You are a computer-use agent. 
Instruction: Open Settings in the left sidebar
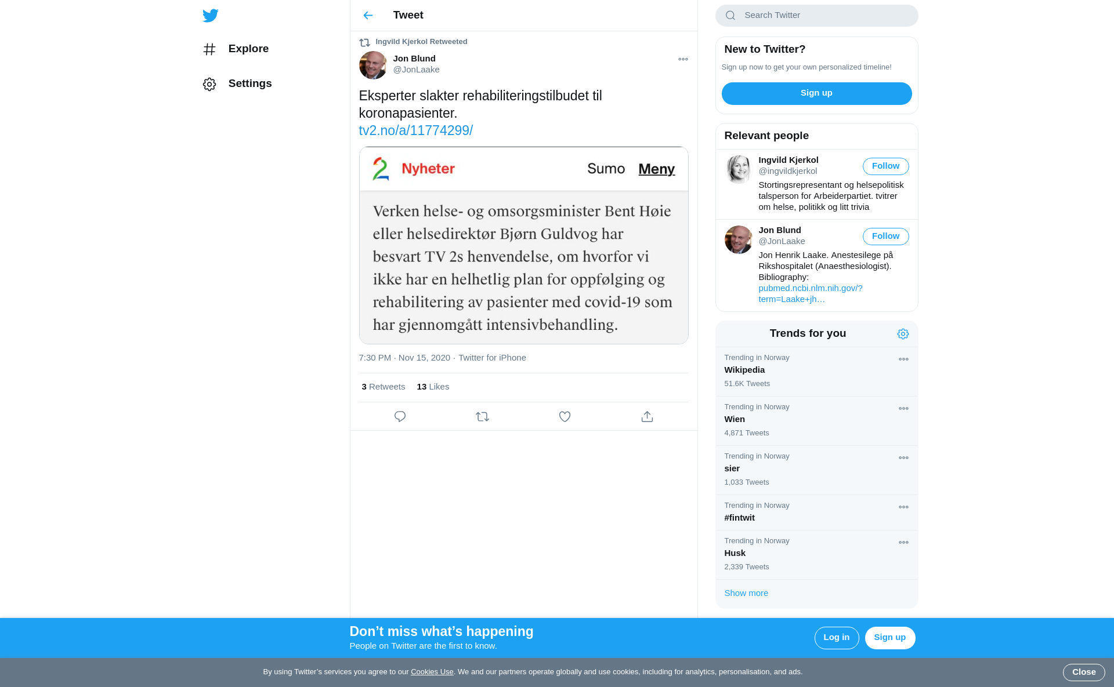(238, 84)
